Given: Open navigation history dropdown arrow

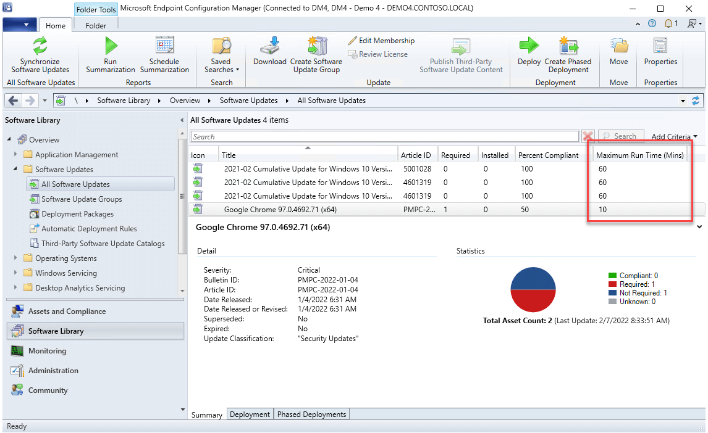Looking at the screenshot, I should 44,101.
